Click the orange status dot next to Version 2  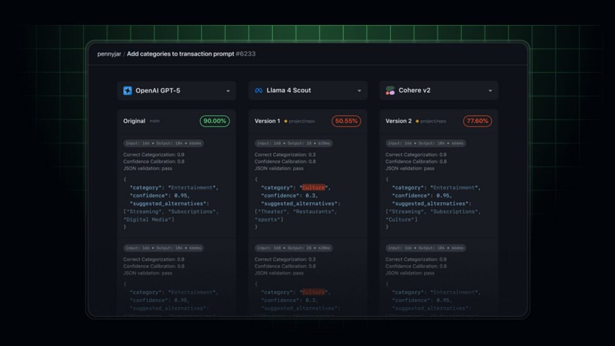(x=417, y=121)
